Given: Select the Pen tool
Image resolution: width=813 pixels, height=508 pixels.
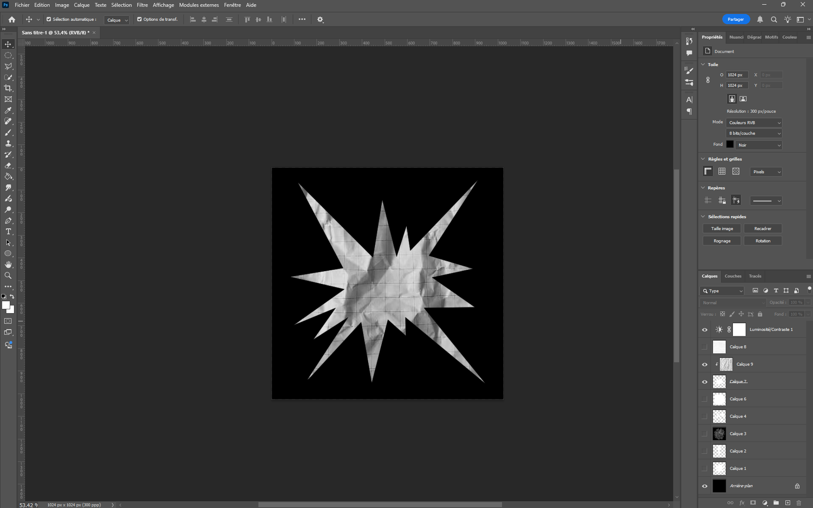Looking at the screenshot, I should pos(8,220).
